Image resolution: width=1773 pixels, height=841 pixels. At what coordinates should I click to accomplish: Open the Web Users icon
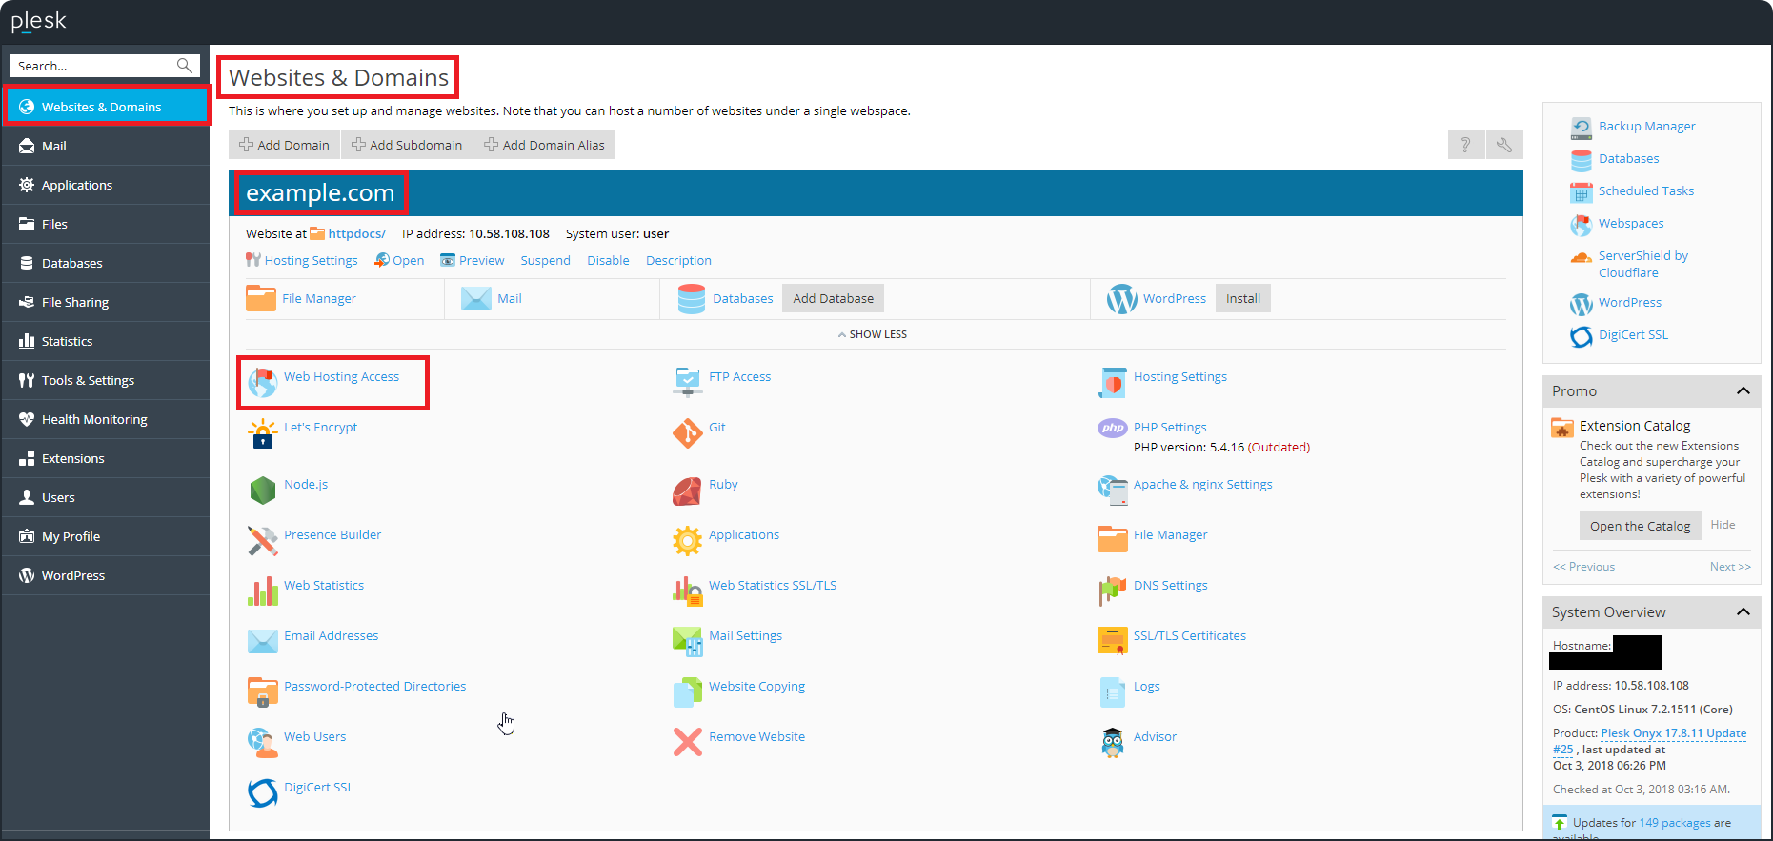262,742
